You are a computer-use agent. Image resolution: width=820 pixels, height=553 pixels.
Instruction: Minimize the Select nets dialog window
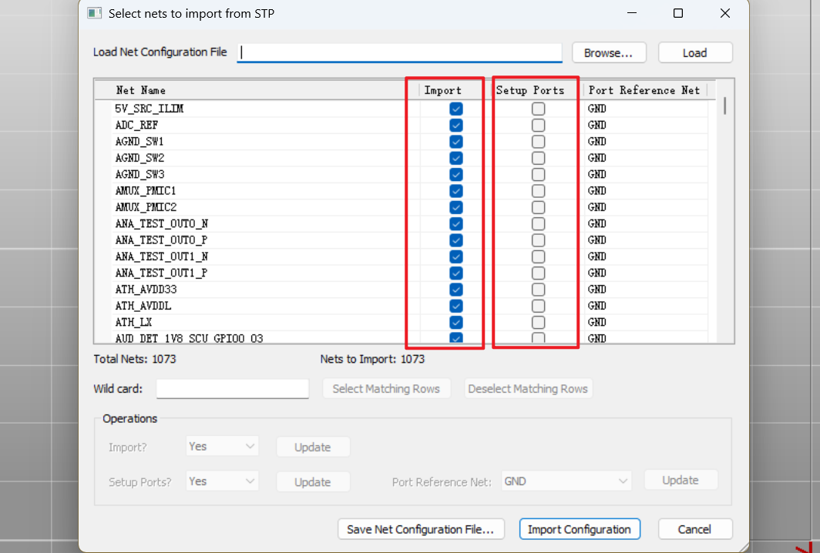632,13
